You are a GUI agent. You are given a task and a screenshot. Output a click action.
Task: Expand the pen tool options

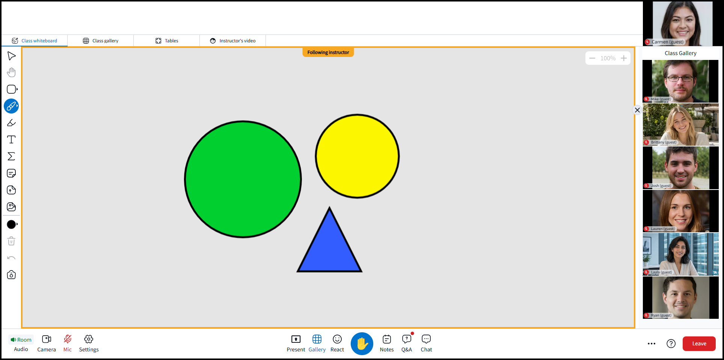[x=17, y=106]
